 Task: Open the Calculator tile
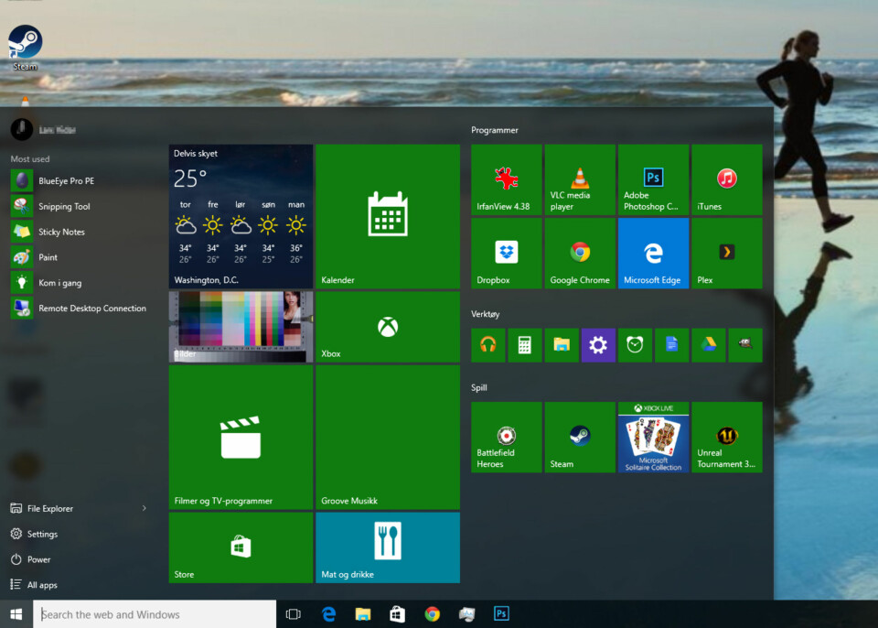[525, 345]
